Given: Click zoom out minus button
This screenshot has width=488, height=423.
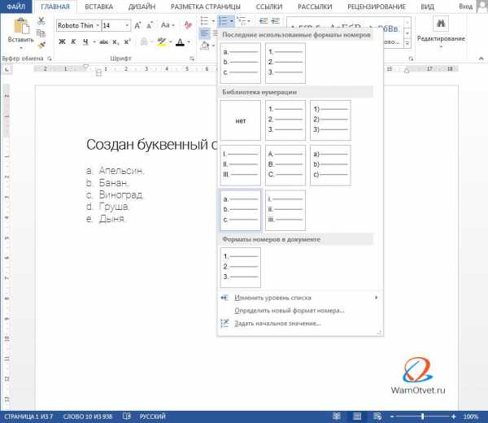Looking at the screenshot, I should tap(392, 416).
